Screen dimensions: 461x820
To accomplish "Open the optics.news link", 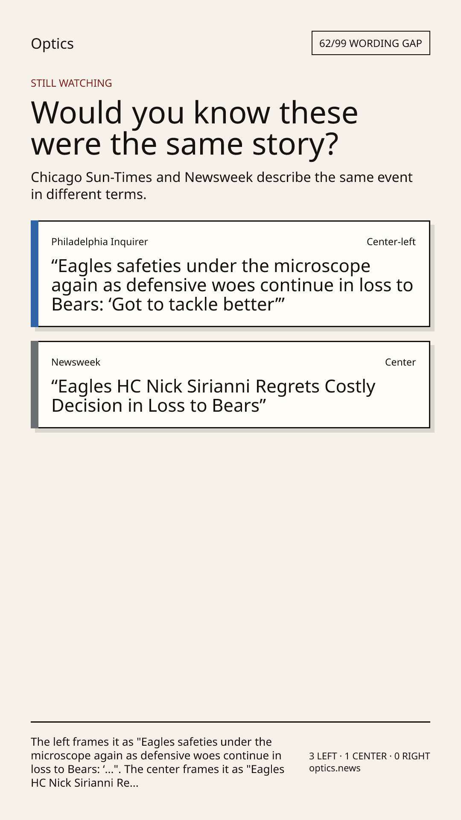I will click(335, 768).
